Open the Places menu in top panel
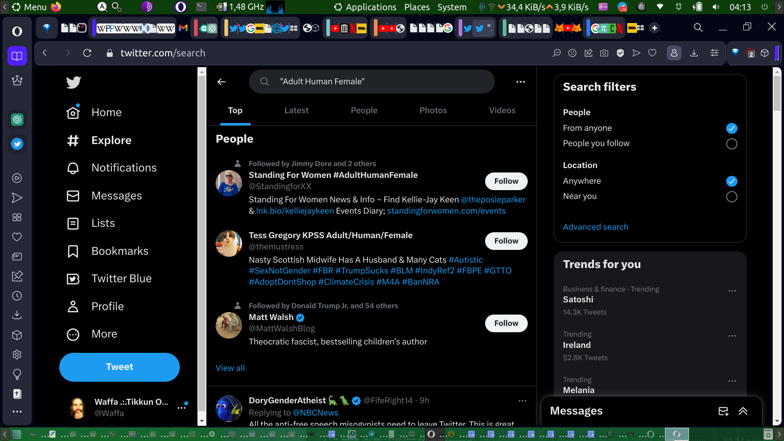784x441 pixels. 417,7
